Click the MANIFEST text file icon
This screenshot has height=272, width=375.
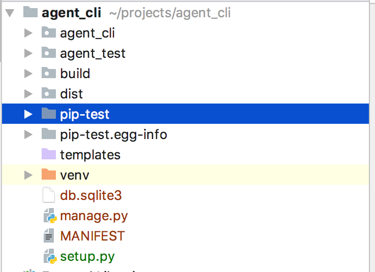pos(49,235)
